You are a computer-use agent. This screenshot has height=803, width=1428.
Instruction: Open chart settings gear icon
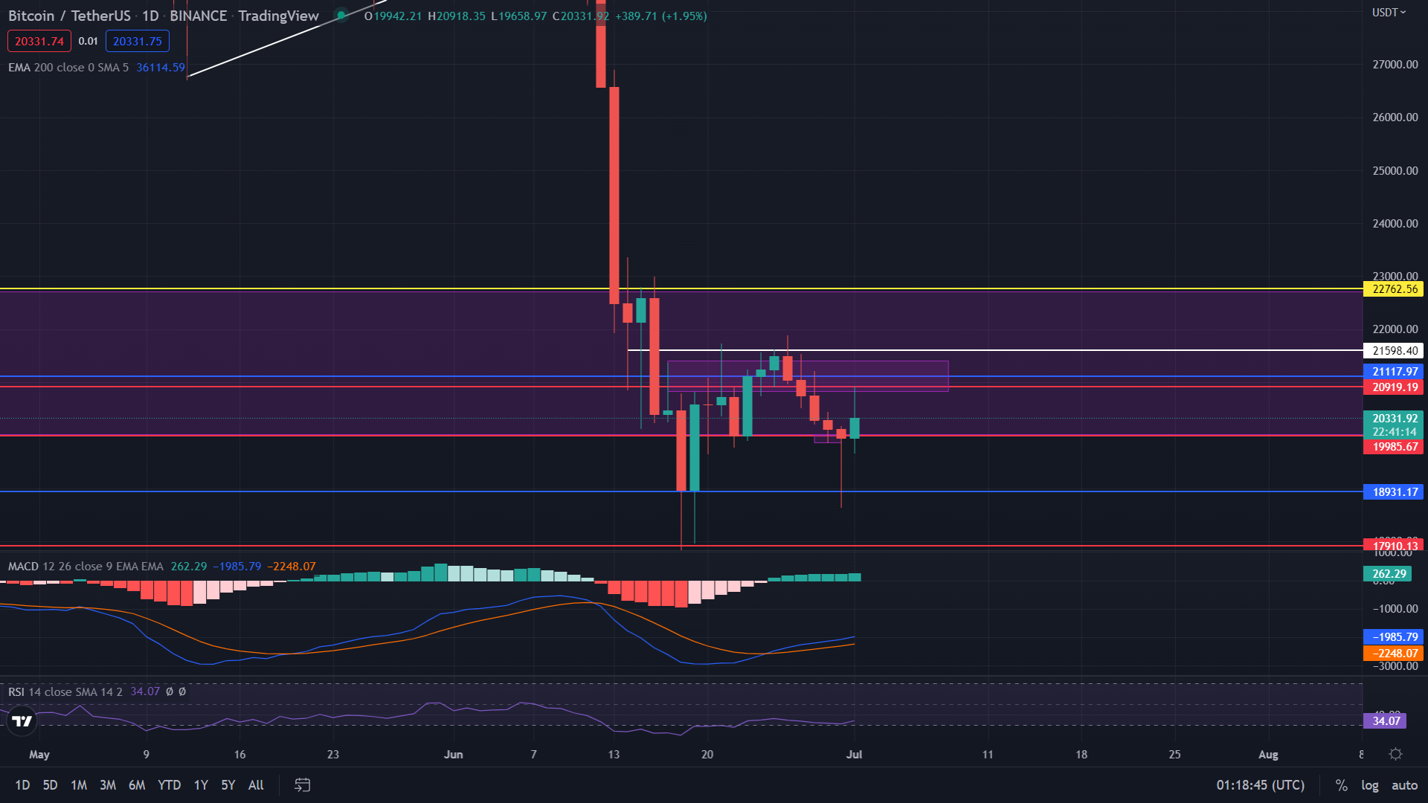tap(1395, 754)
